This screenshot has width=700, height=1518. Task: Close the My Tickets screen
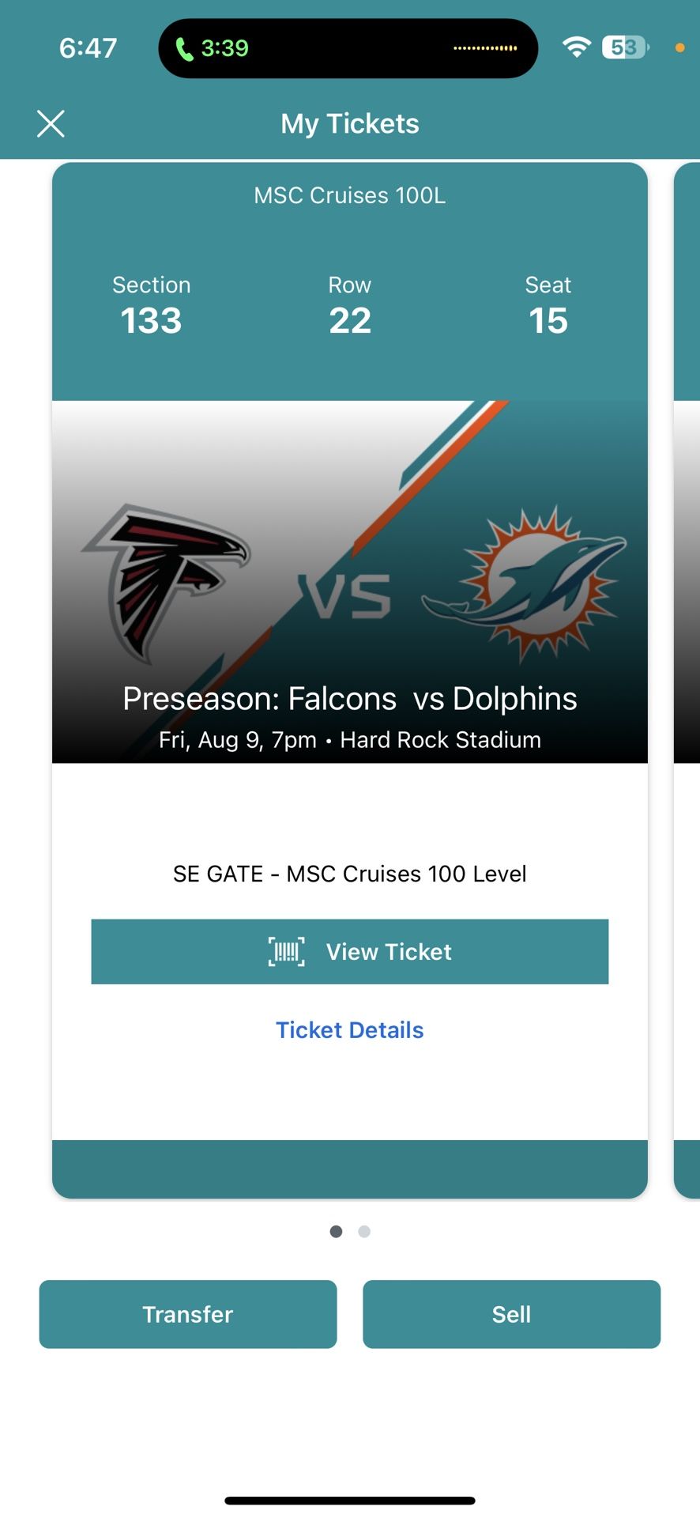pos(51,124)
